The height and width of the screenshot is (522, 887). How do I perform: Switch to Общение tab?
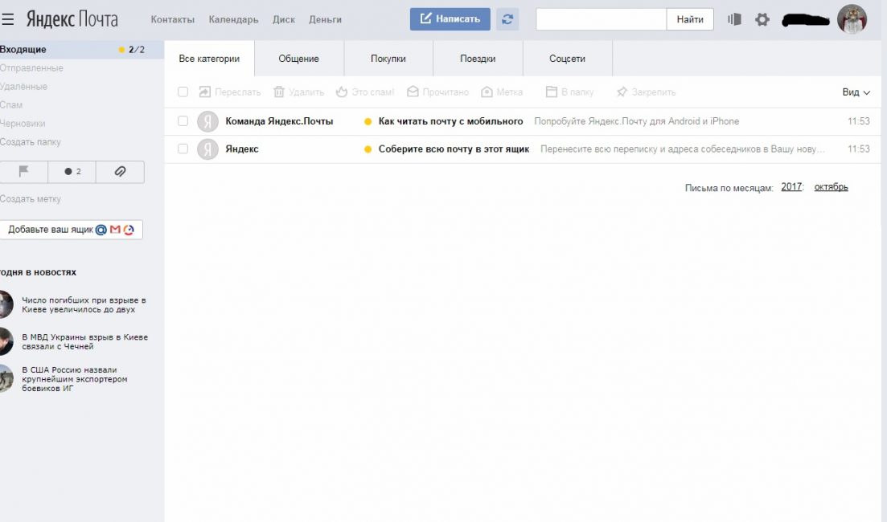[x=298, y=58]
